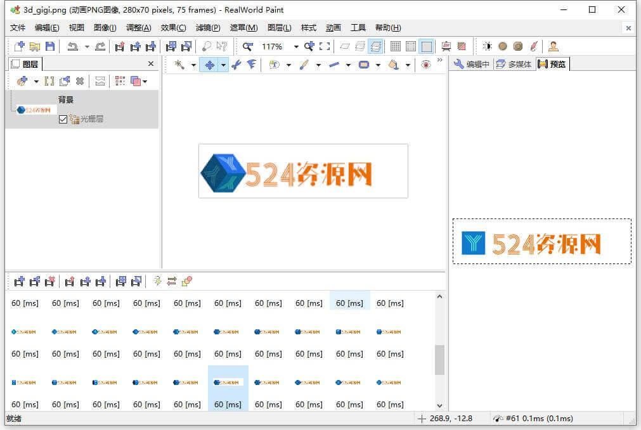The height and width of the screenshot is (430, 641).
Task: Click the preview animation image in right panel
Action: point(541,241)
